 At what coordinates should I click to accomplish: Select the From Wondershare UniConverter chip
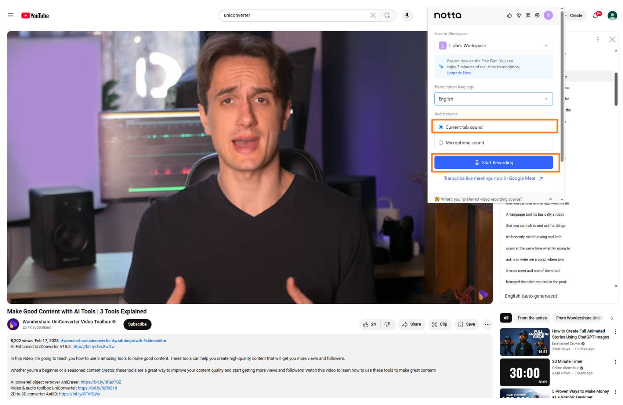coord(579,318)
